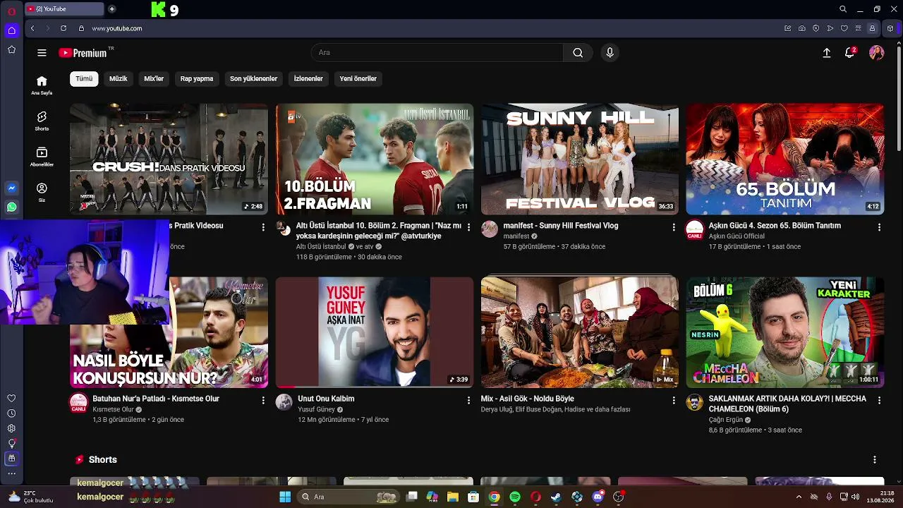
Task: Open the YouTube guide hamburger menu
Action: (42, 53)
